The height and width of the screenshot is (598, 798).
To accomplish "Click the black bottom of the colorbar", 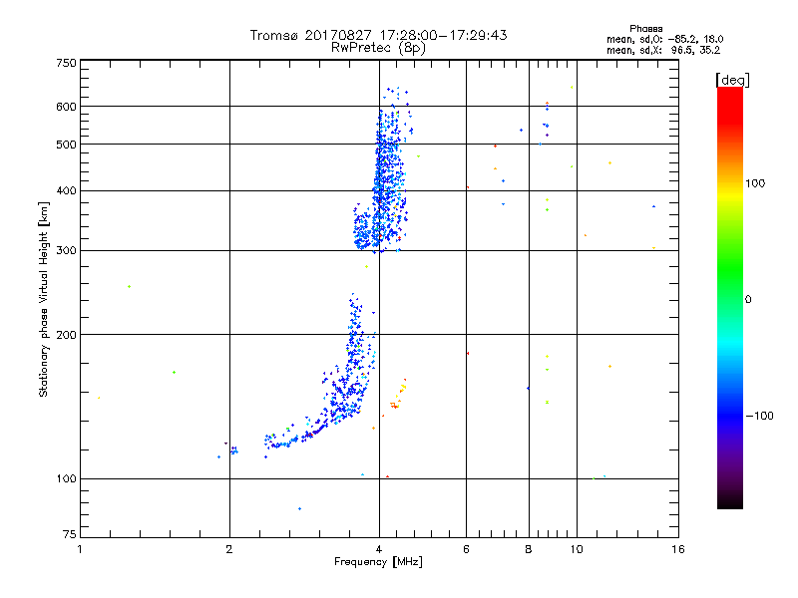I will [730, 502].
